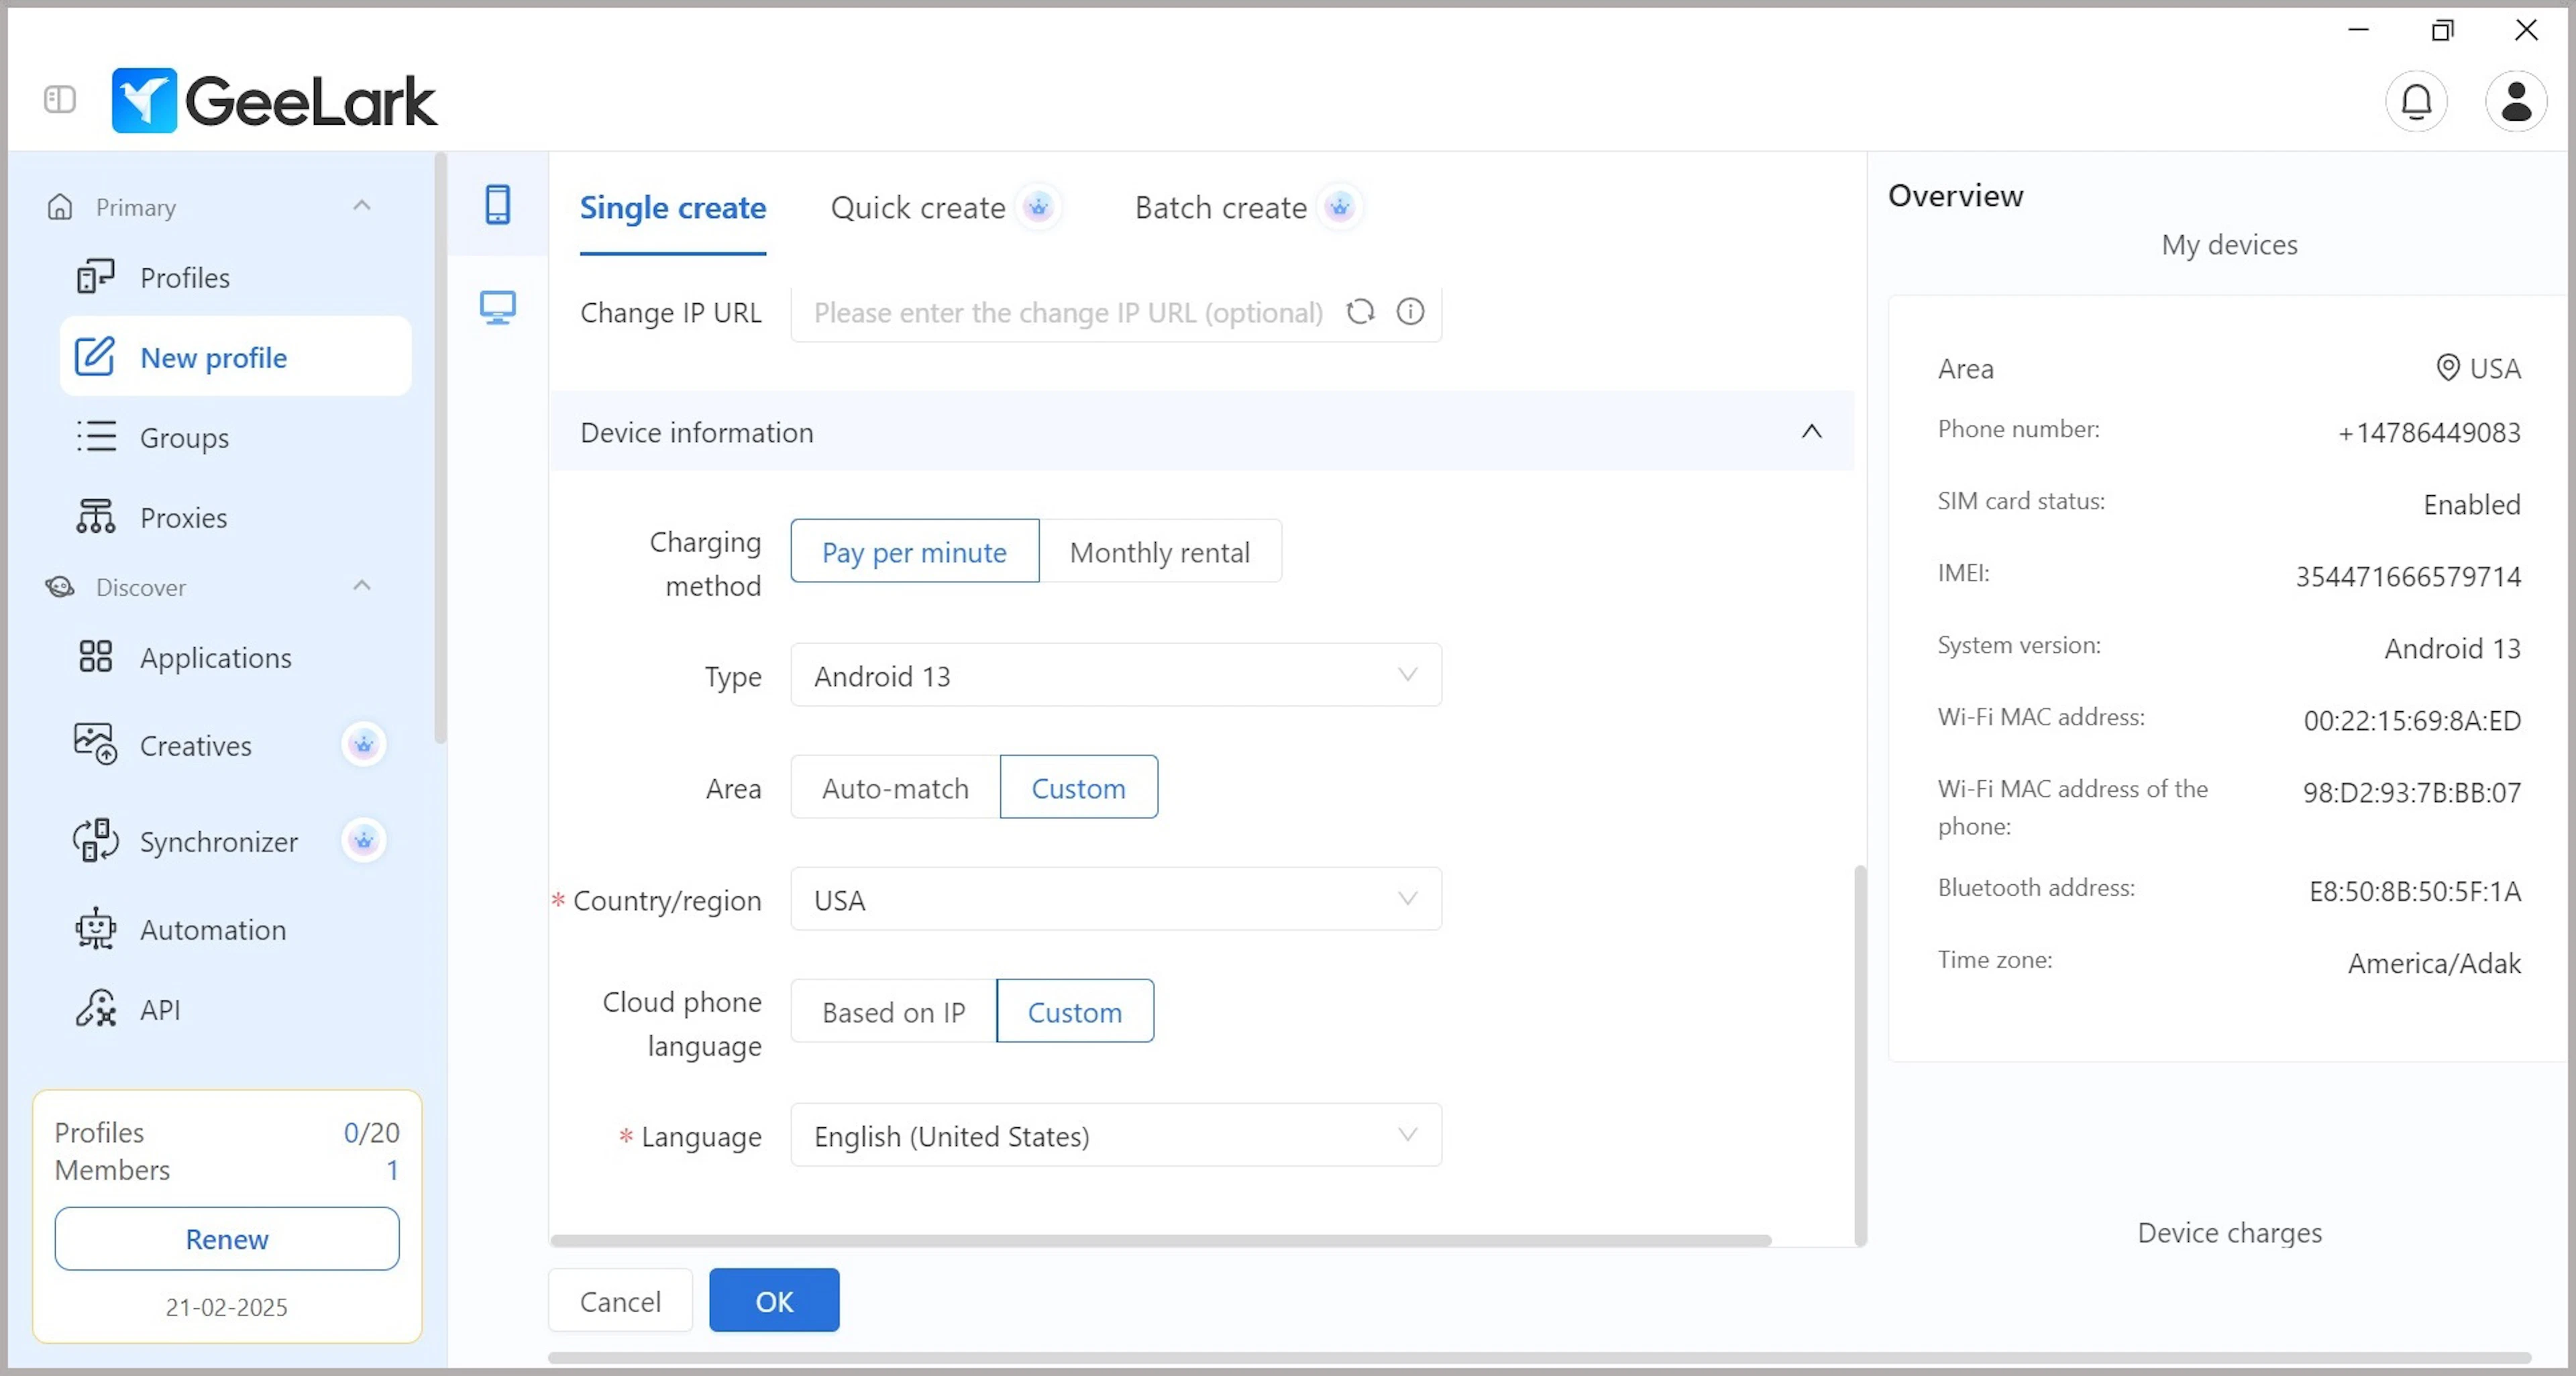Click the refresh icon in Change IP URL

coord(1360,312)
